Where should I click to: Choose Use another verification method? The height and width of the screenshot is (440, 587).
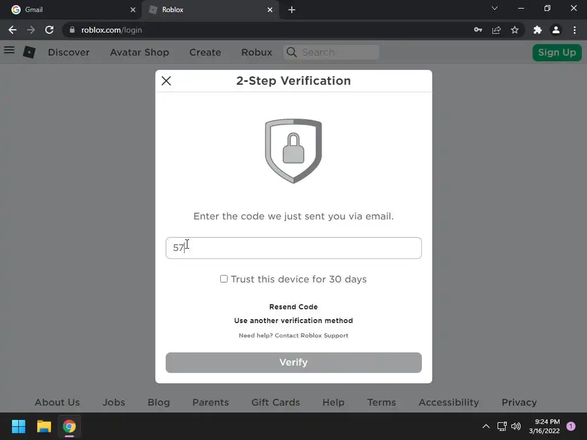293,321
